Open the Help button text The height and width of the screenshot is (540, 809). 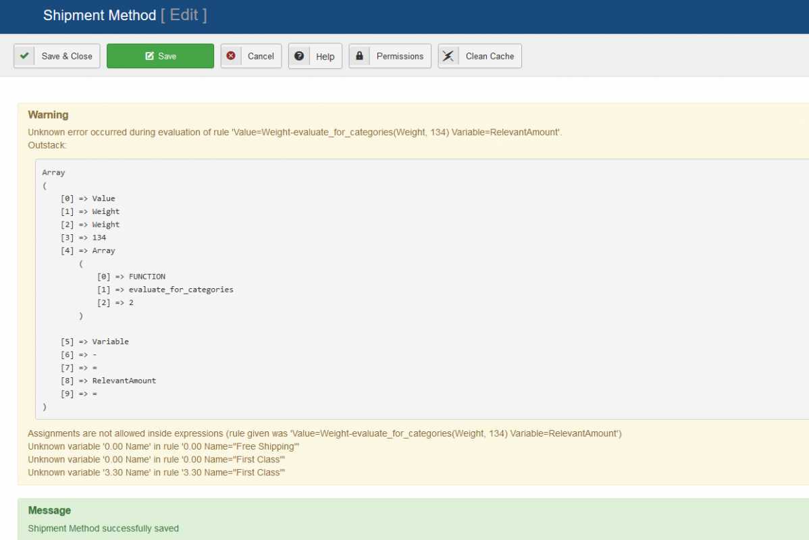click(x=325, y=57)
